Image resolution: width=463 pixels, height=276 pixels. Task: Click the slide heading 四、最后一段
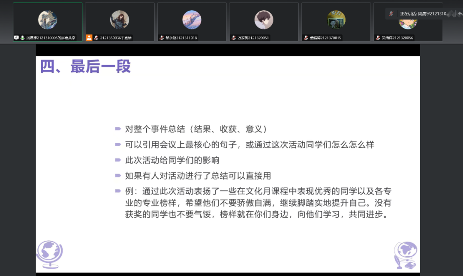point(85,67)
